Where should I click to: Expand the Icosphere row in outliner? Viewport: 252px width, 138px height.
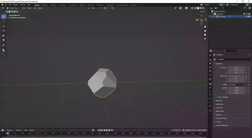(215, 16)
